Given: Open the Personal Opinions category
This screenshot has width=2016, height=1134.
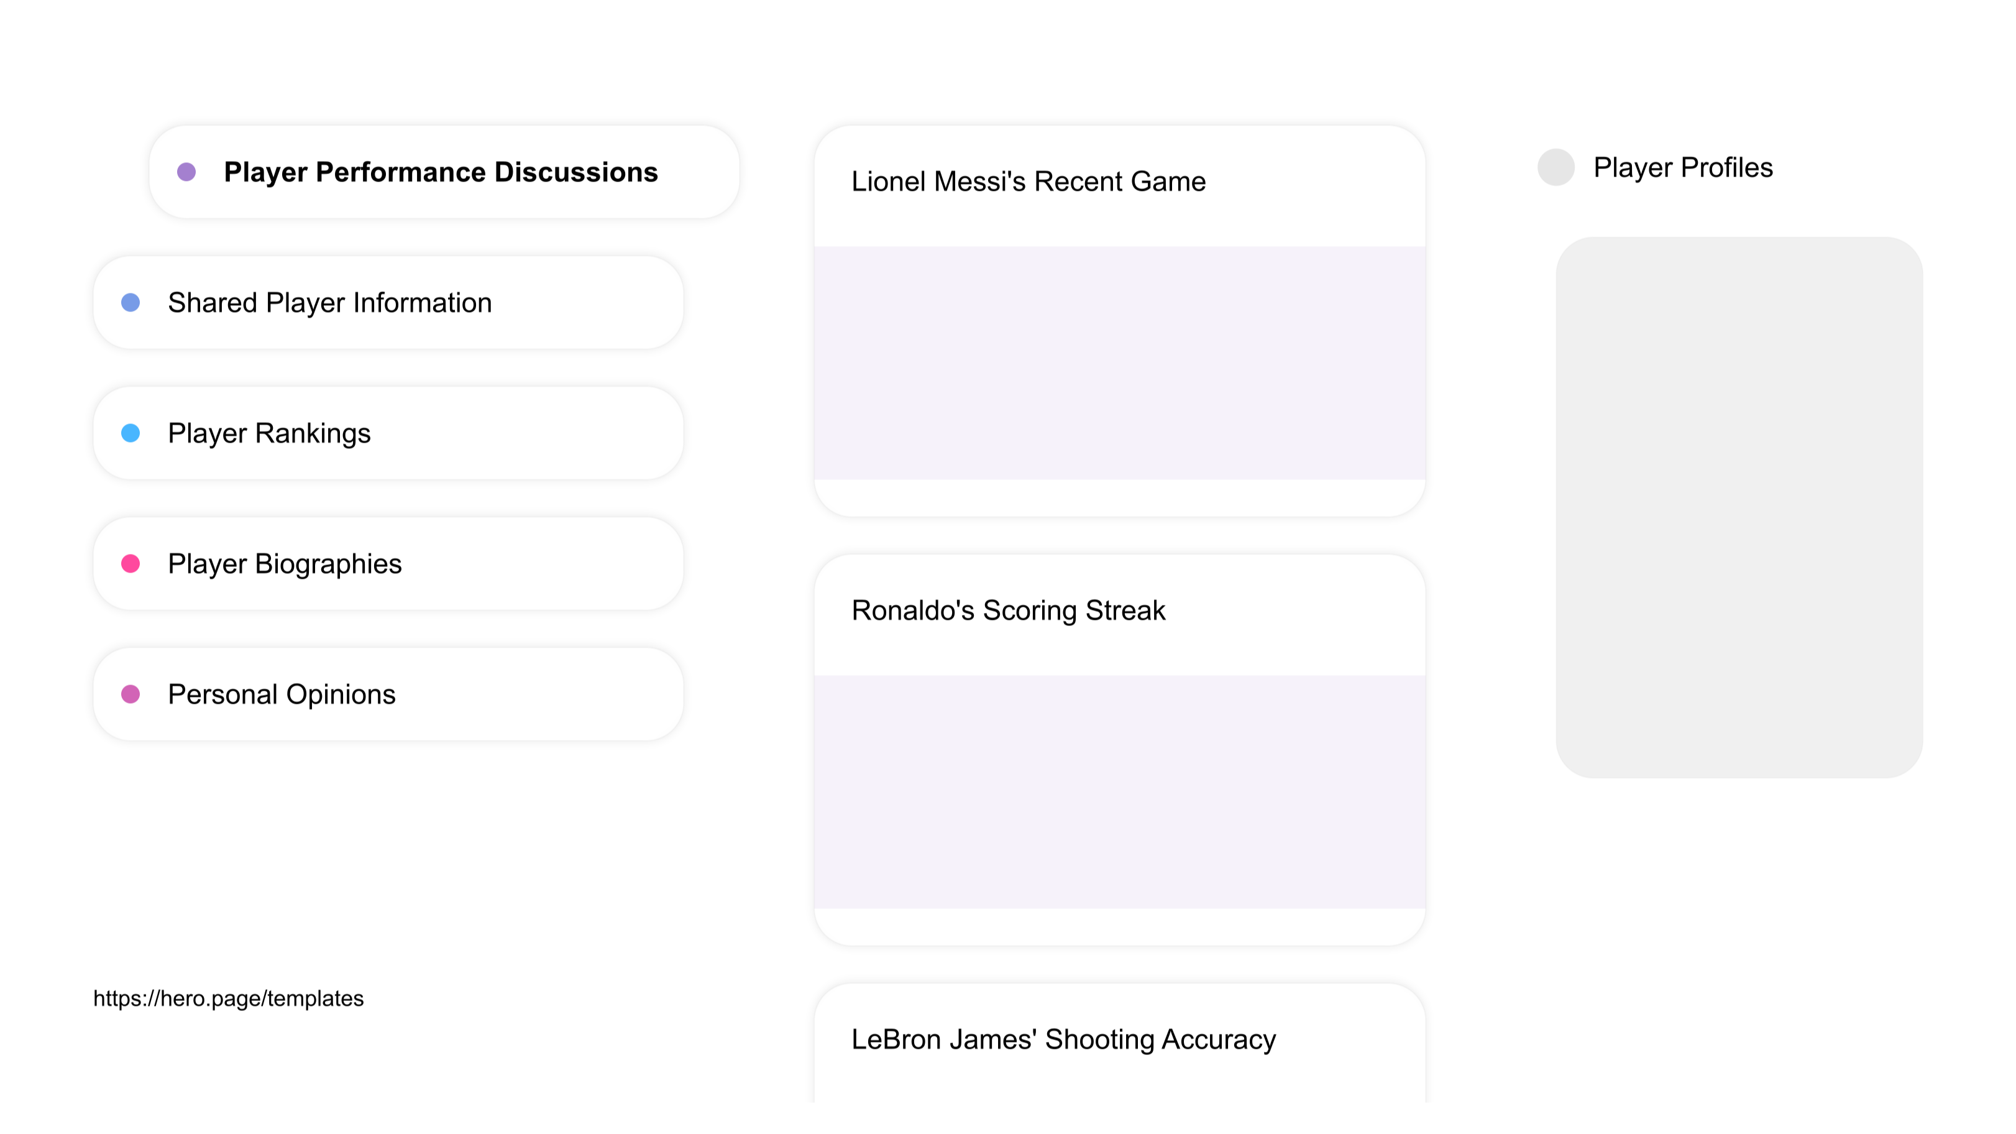Looking at the screenshot, I should (388, 694).
